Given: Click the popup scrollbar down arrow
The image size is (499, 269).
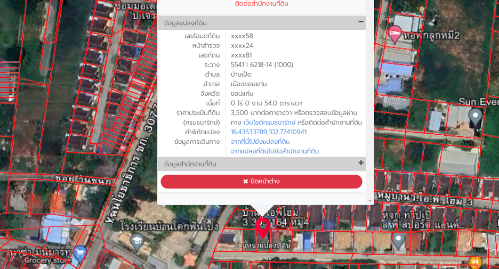Looking at the screenshot, I should (370, 201).
